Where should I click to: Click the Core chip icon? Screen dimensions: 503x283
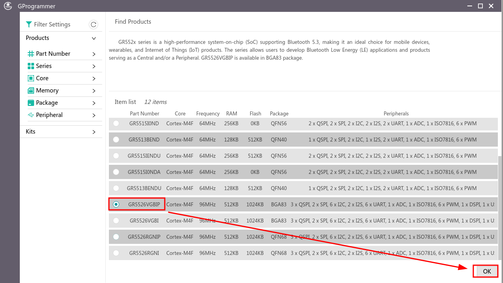[x=30, y=78]
